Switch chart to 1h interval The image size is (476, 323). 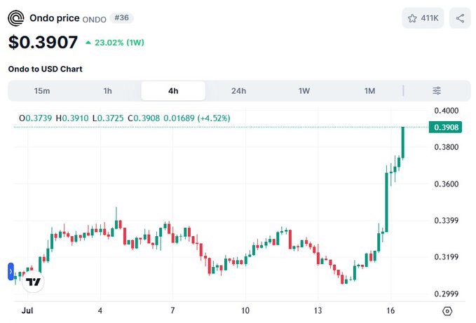(107, 90)
